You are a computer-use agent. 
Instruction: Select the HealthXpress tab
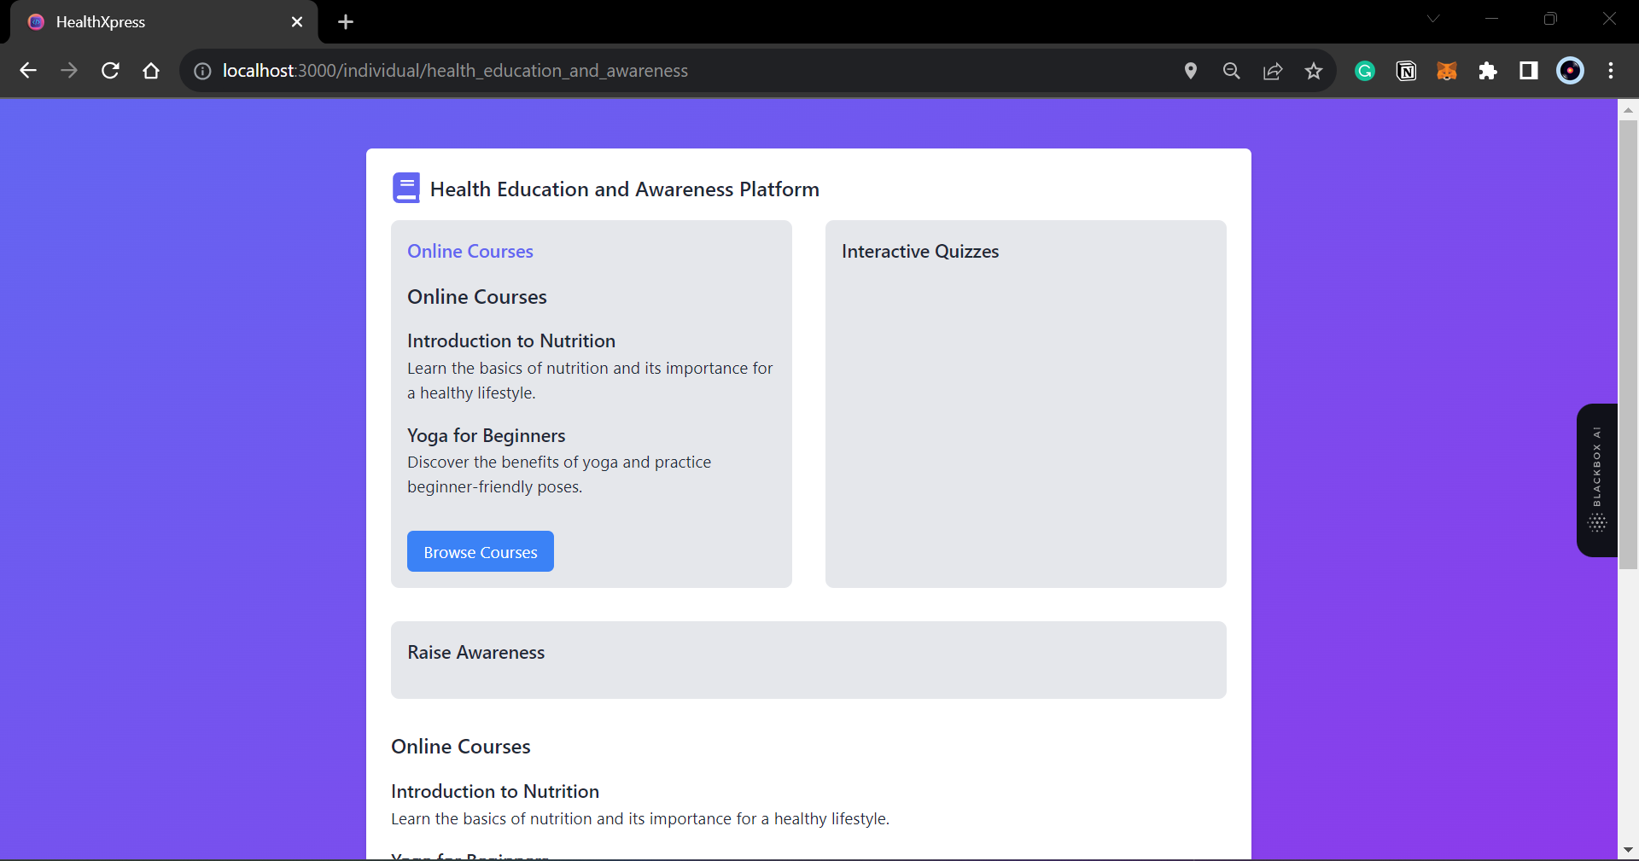tap(164, 22)
